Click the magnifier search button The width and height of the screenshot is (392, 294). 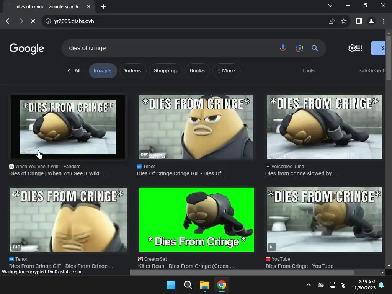(x=315, y=48)
